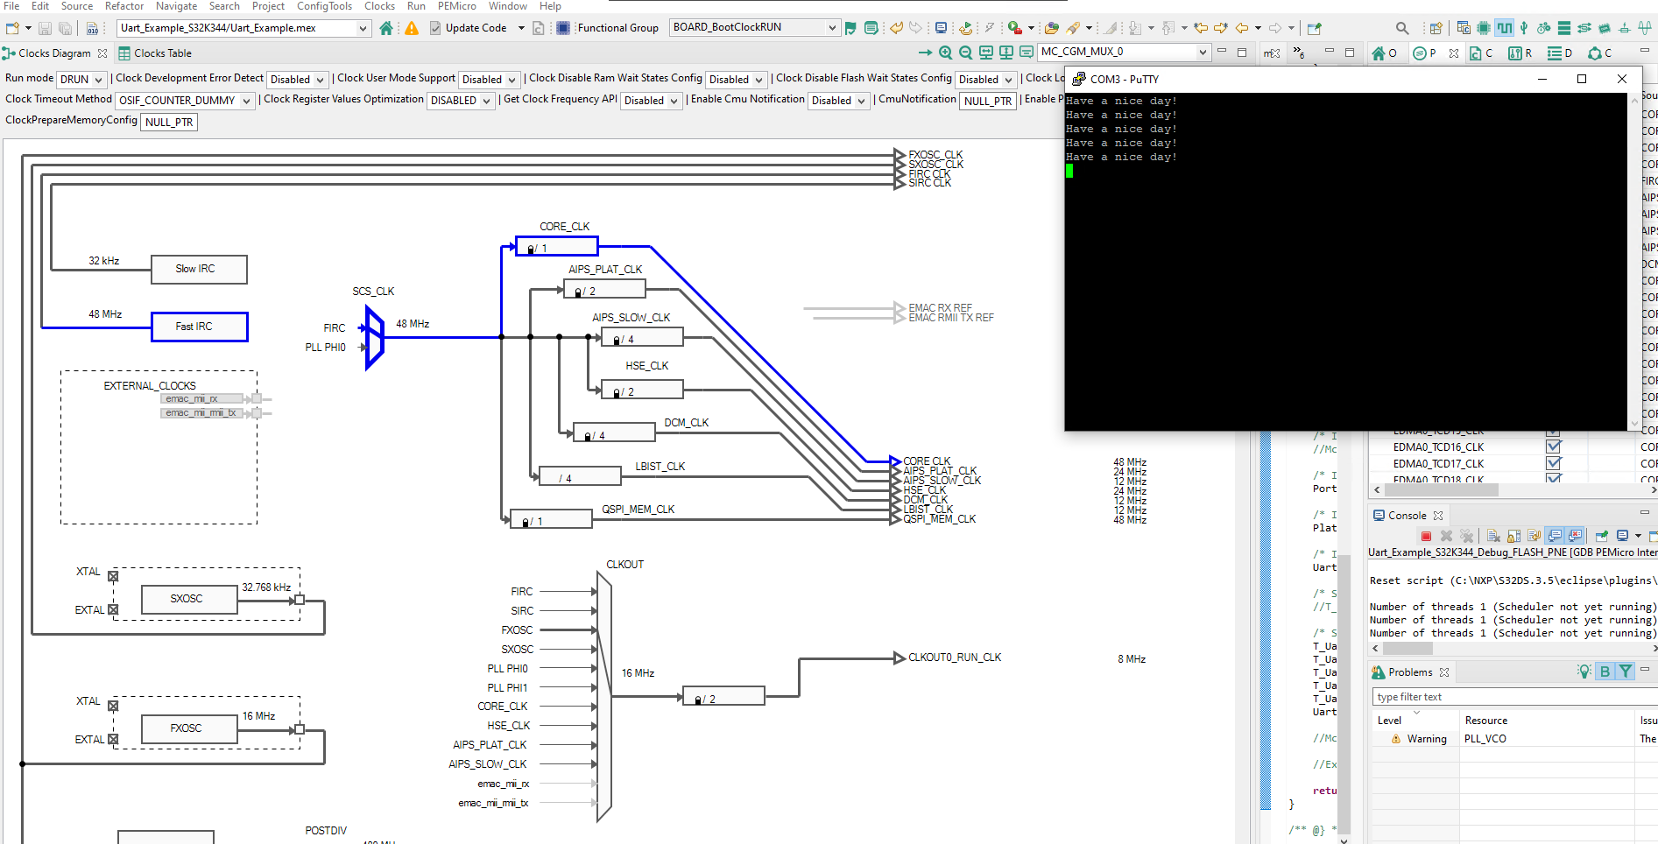Open the filter funnel icon in Problems view

coord(1626,672)
